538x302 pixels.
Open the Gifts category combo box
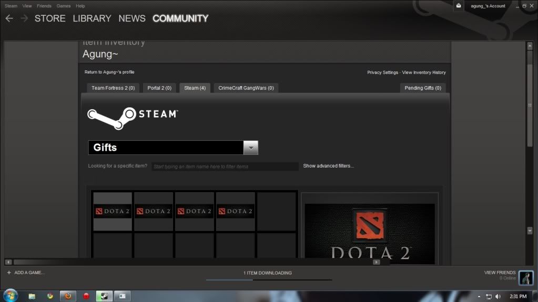click(173, 148)
